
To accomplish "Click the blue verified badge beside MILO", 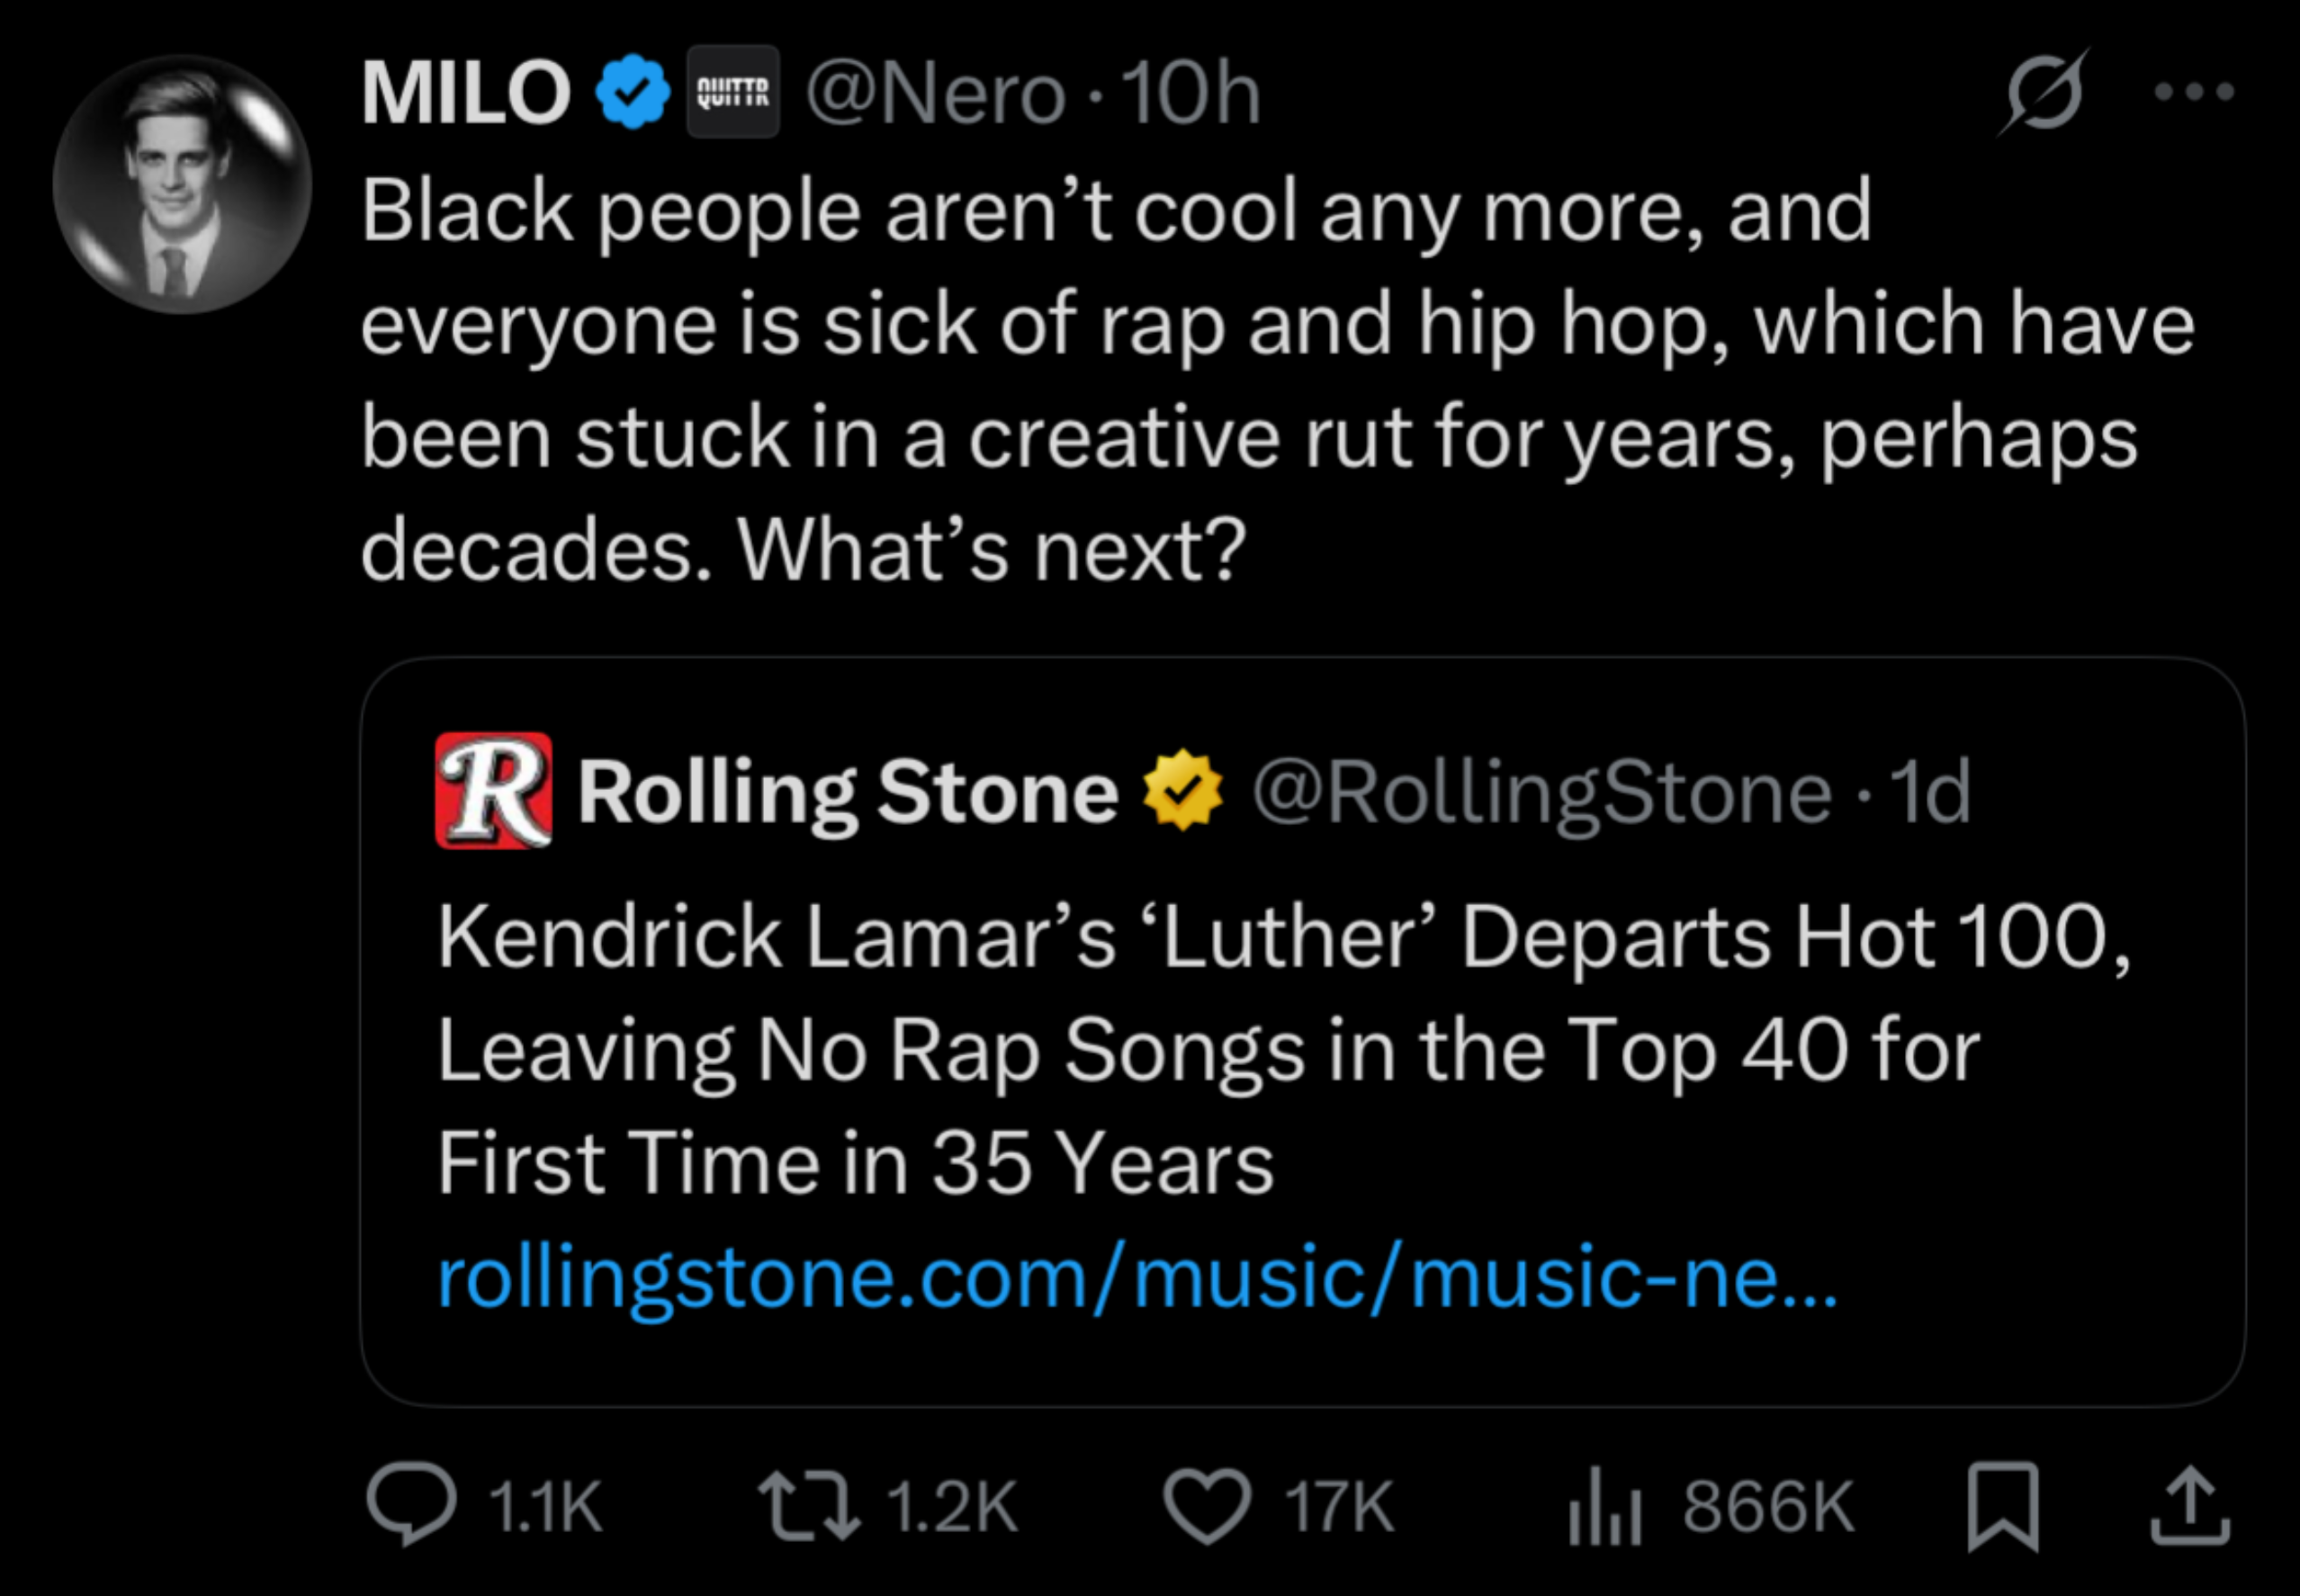I will pos(632,93).
